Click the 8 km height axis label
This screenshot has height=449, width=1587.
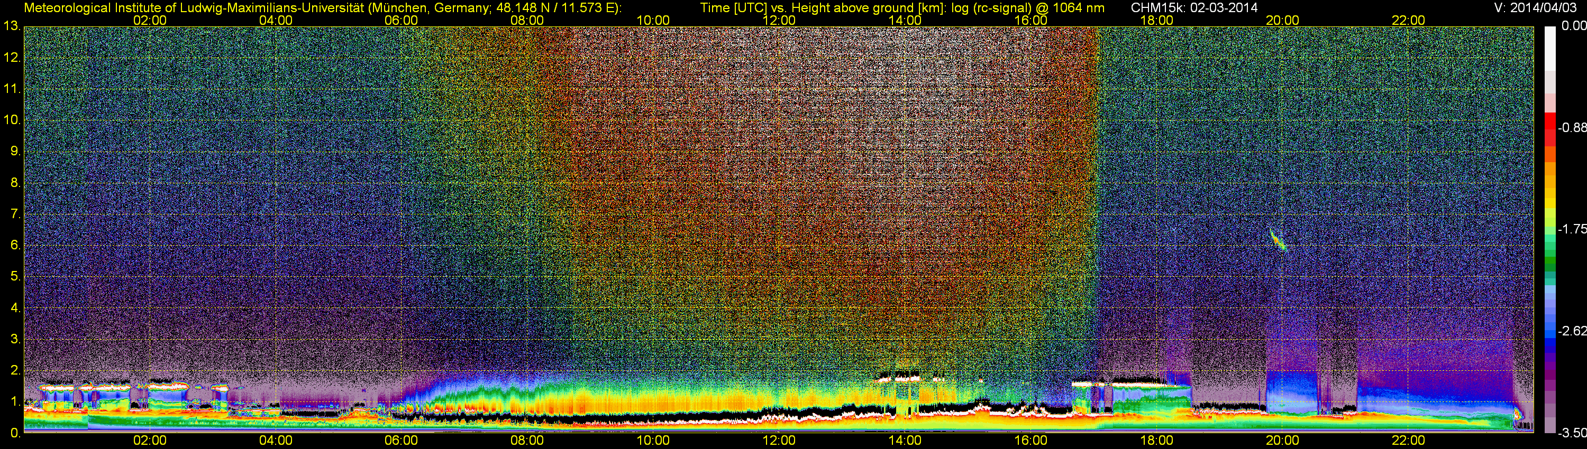click(15, 183)
